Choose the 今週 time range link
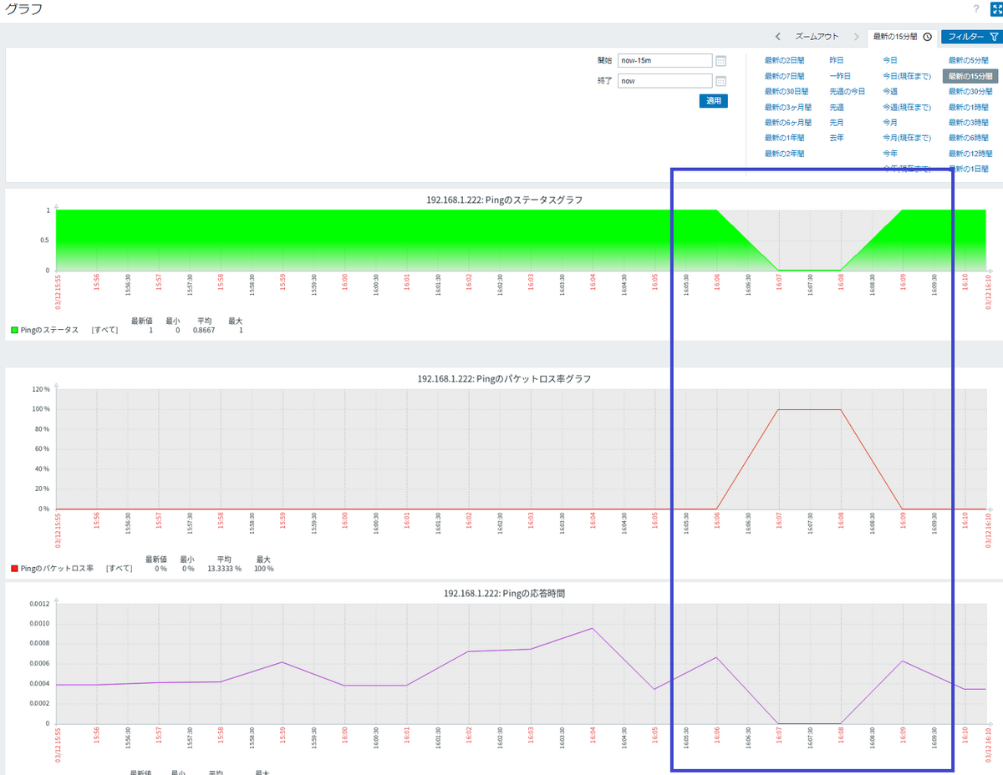The image size is (1003, 775). click(890, 91)
